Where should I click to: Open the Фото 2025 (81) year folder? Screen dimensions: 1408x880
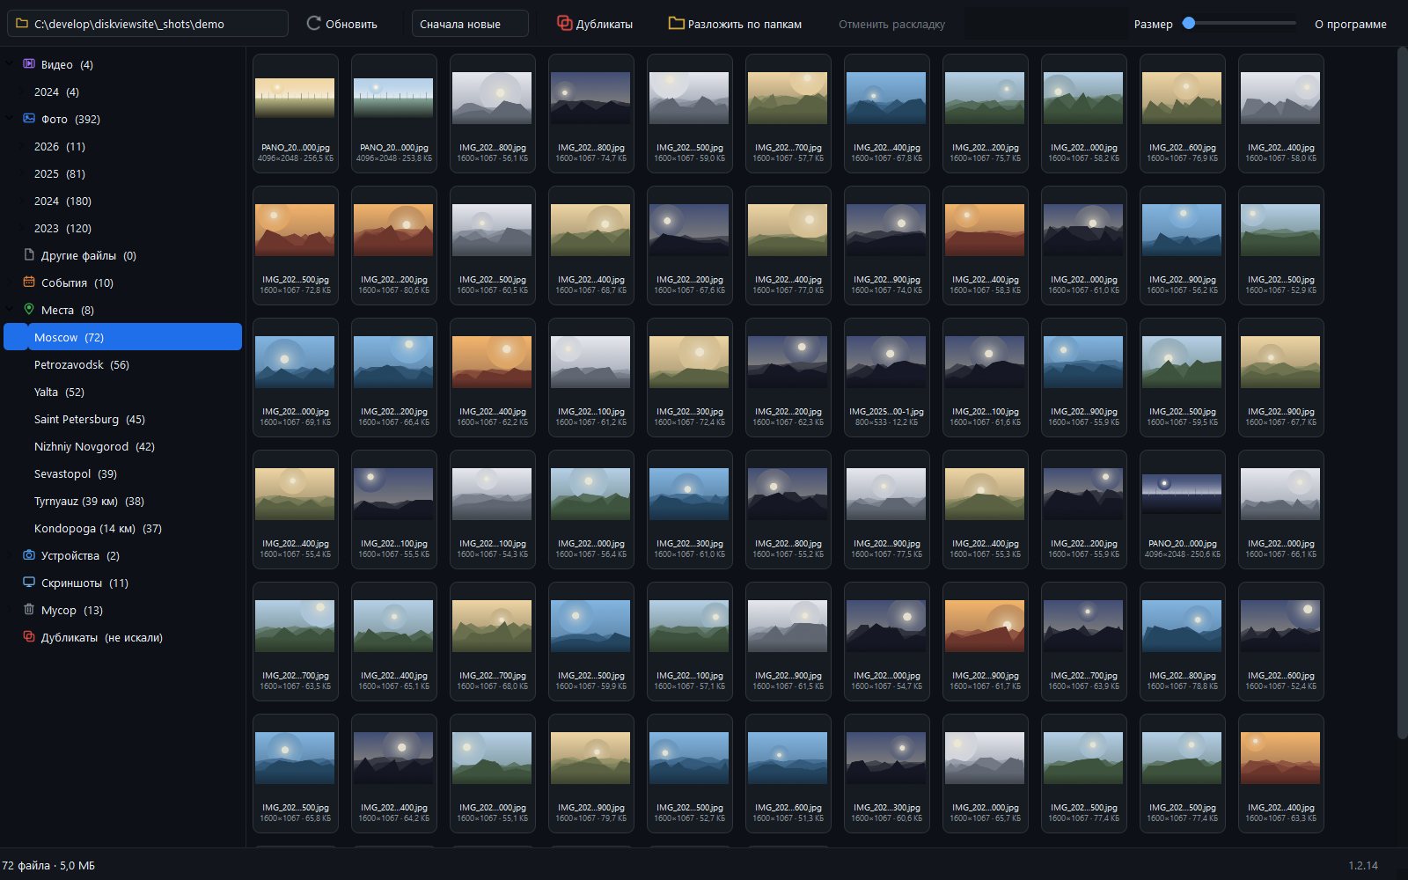pos(123,174)
